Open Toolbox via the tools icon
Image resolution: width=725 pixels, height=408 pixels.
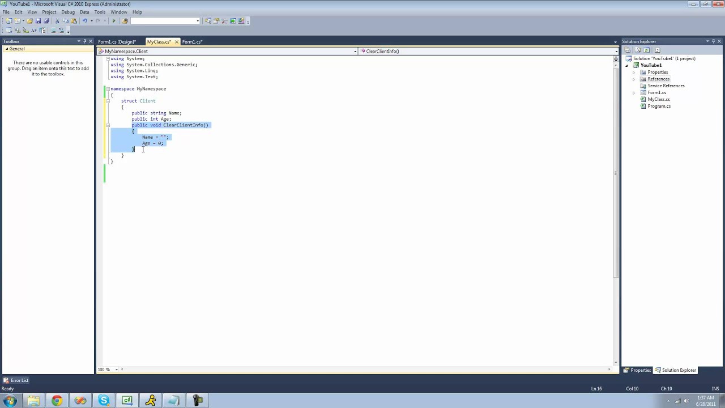pyautogui.click(x=224, y=21)
